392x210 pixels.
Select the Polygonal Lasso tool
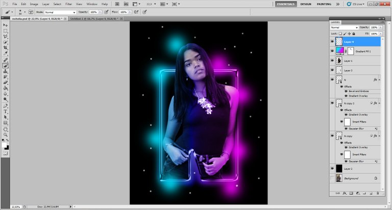tap(5, 37)
